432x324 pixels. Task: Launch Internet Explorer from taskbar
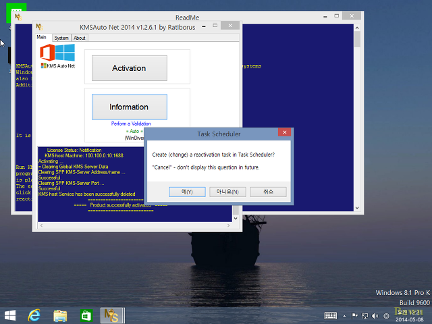tap(34, 315)
